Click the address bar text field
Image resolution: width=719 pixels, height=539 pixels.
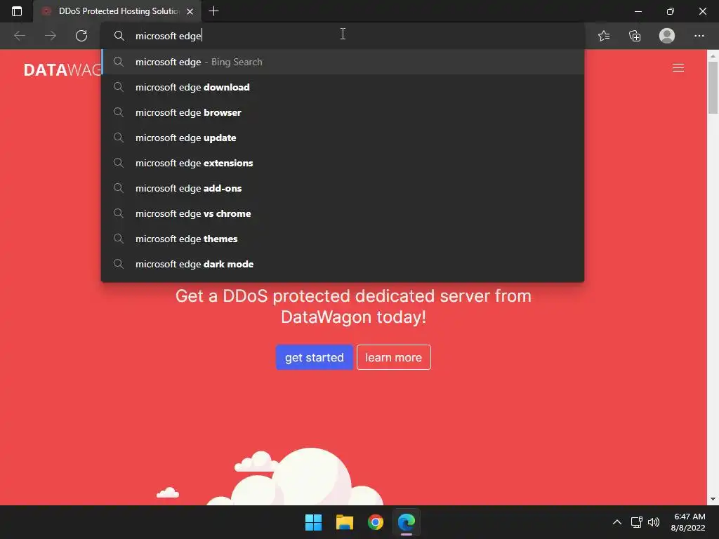coord(342,36)
